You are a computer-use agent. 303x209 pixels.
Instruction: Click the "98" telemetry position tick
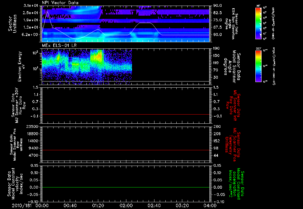(216, 148)
